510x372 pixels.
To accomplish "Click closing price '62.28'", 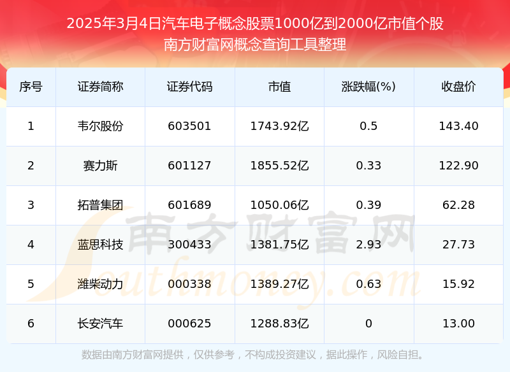I will (458, 205).
